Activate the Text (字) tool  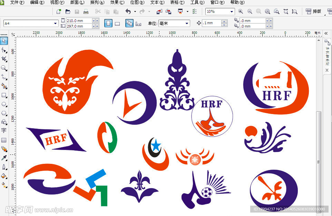(4, 131)
